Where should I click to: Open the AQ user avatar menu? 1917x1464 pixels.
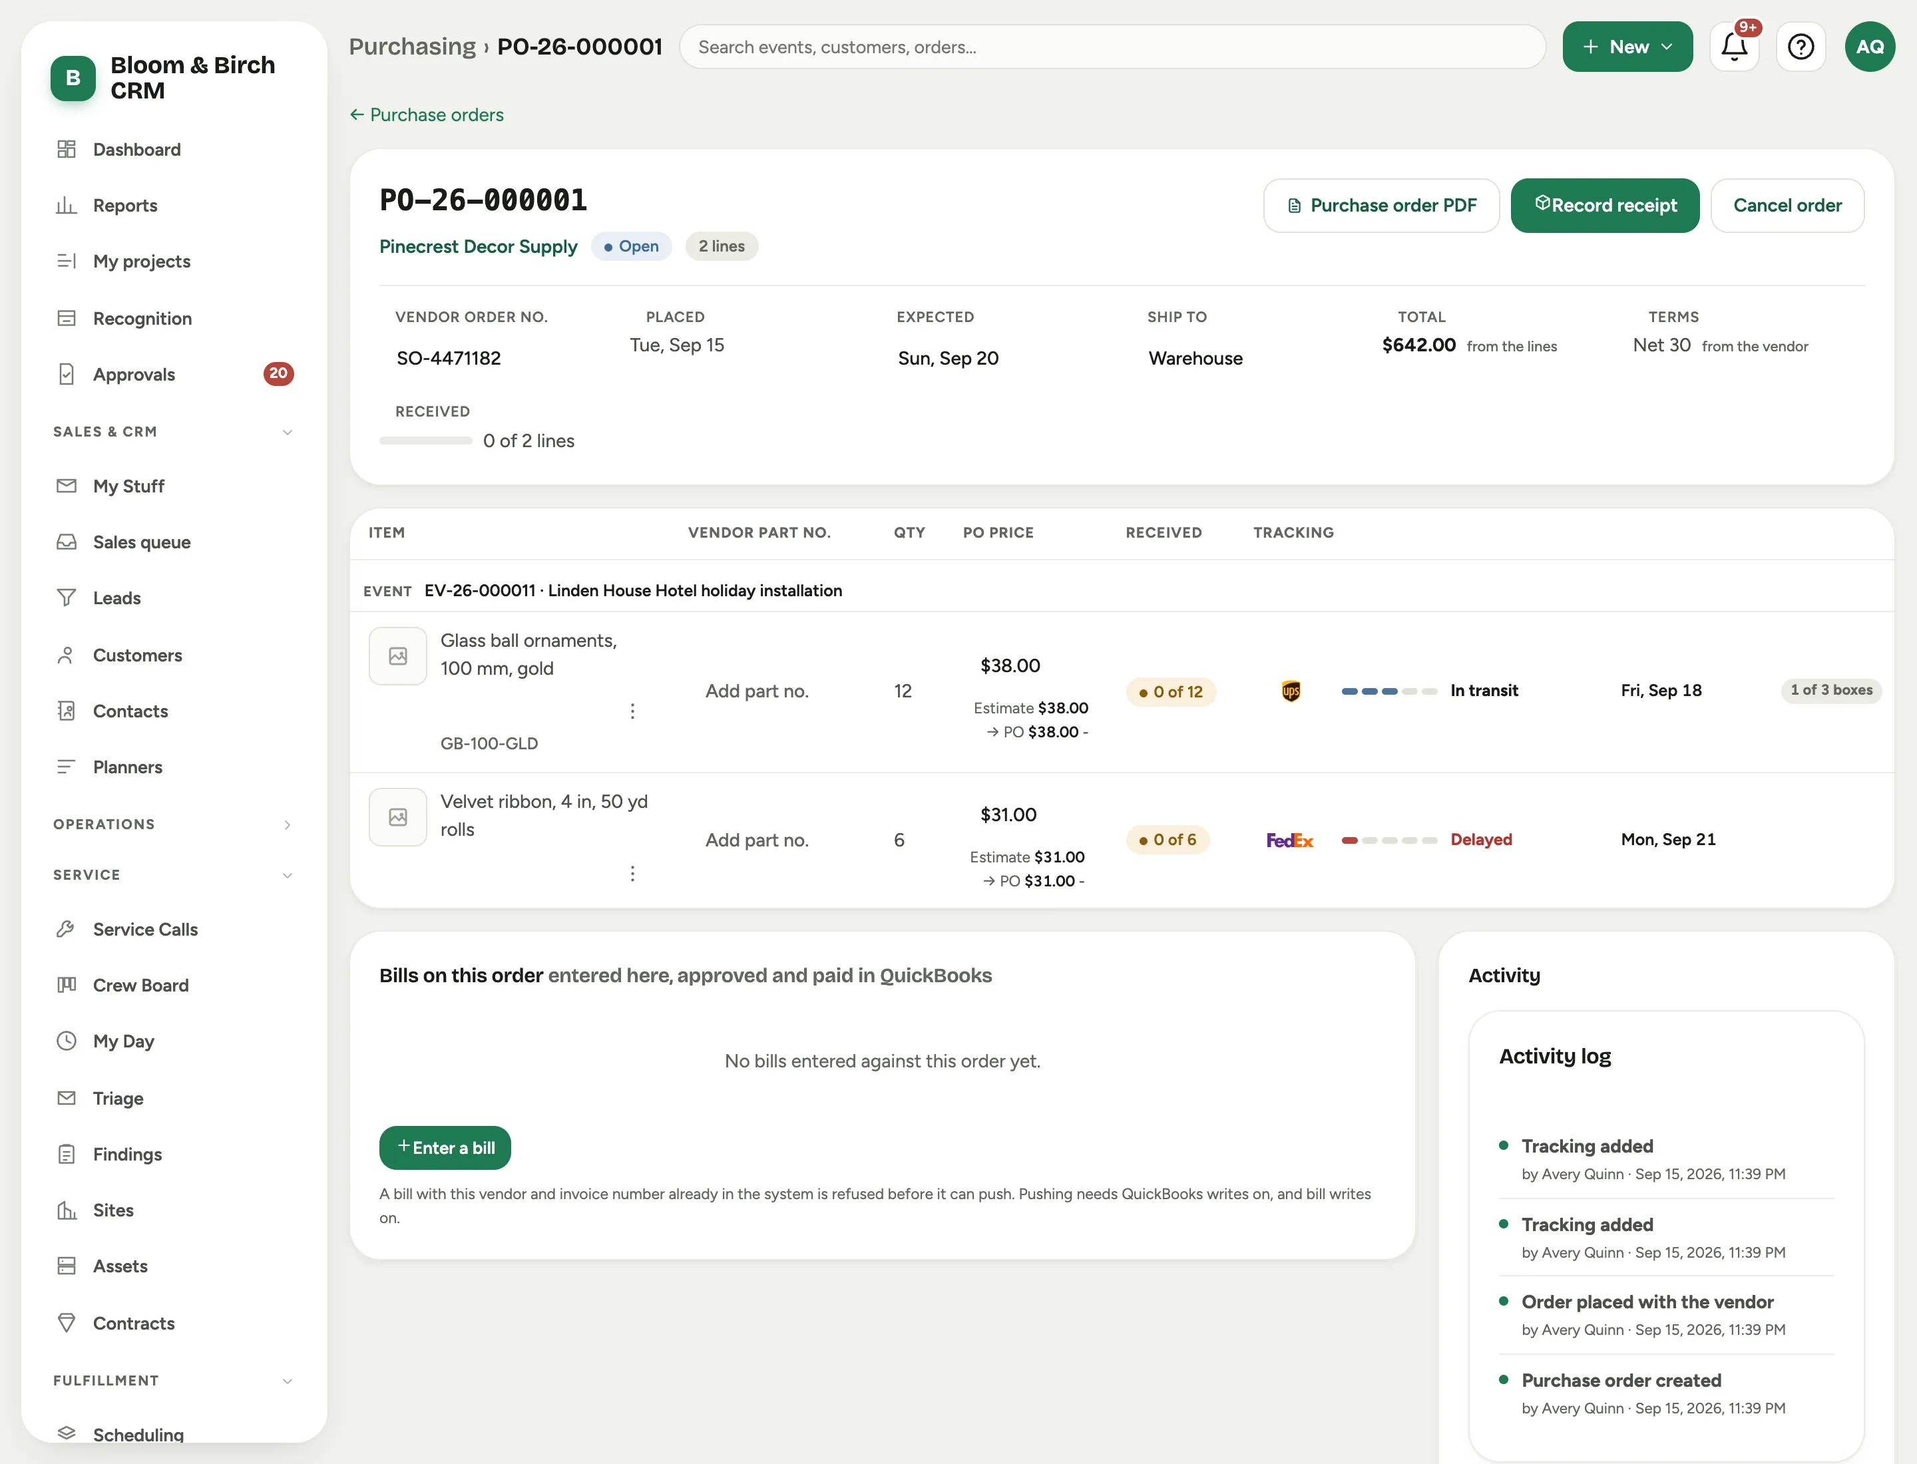coord(1869,47)
